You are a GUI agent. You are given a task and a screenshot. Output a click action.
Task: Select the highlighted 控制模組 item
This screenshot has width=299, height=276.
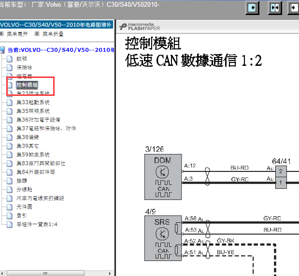(x=27, y=85)
